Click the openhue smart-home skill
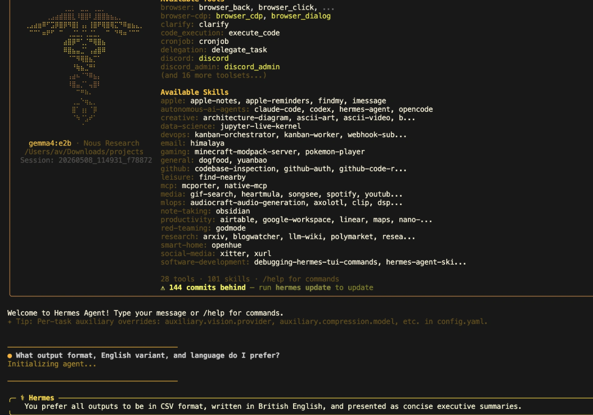Screen dimensions: 593x415 (x=227, y=245)
